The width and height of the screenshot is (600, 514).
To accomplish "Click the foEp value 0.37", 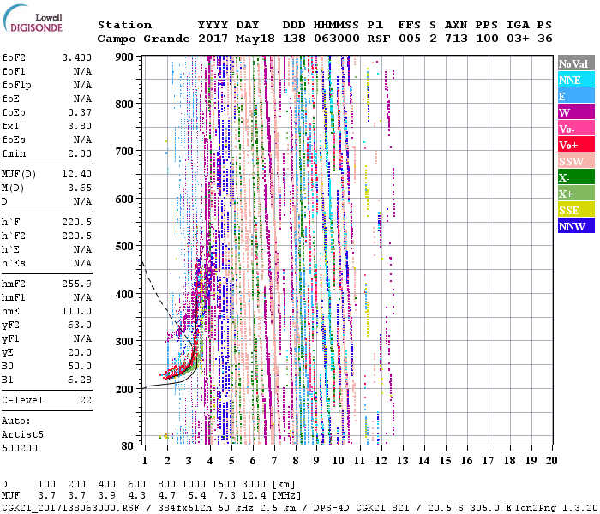I will pyautogui.click(x=80, y=112).
